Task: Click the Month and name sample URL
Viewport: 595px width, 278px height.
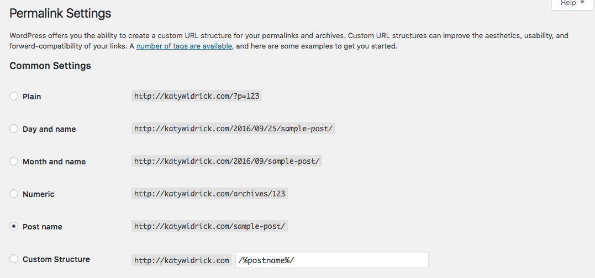Action: tap(227, 162)
